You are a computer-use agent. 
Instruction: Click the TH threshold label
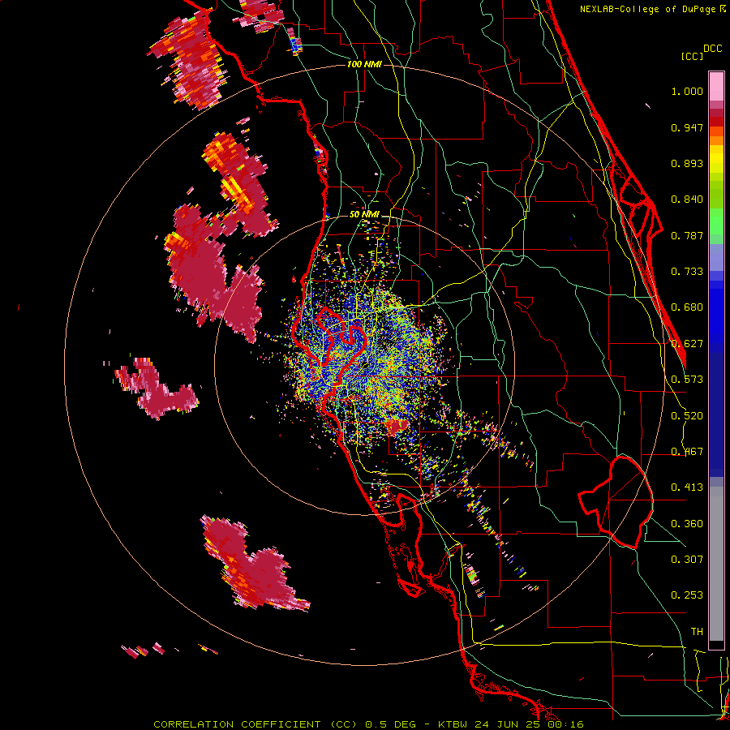[697, 632]
